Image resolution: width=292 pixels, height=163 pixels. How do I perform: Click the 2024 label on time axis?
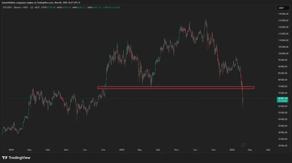[11, 150]
